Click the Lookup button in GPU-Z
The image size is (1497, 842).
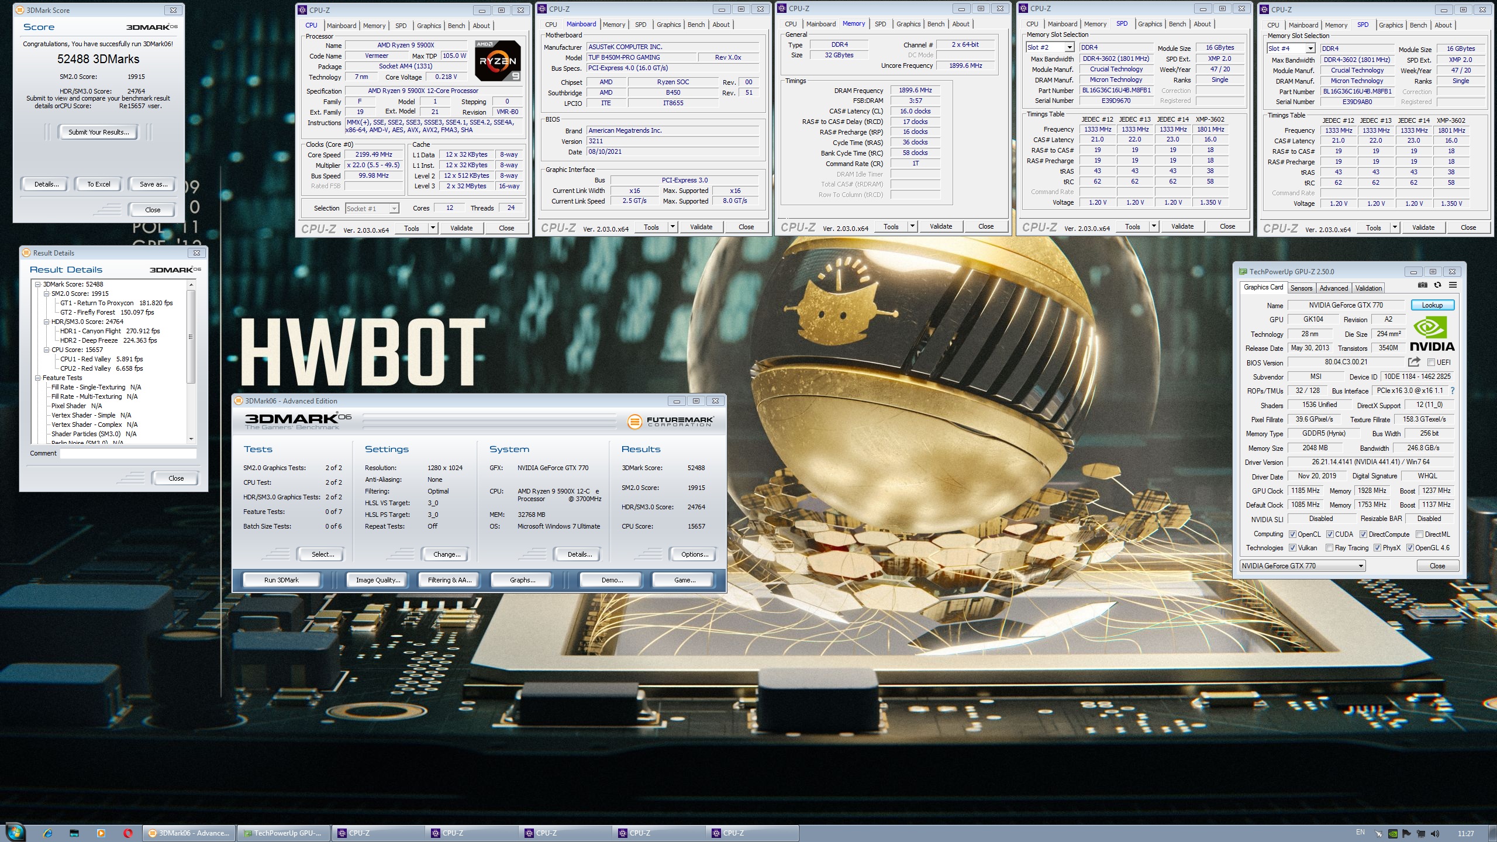[x=1432, y=305]
